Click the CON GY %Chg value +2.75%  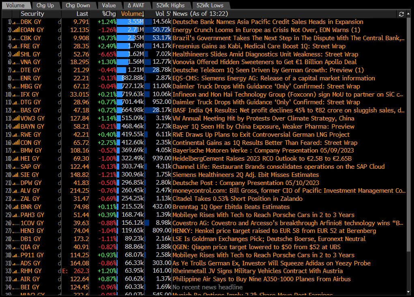107,143
